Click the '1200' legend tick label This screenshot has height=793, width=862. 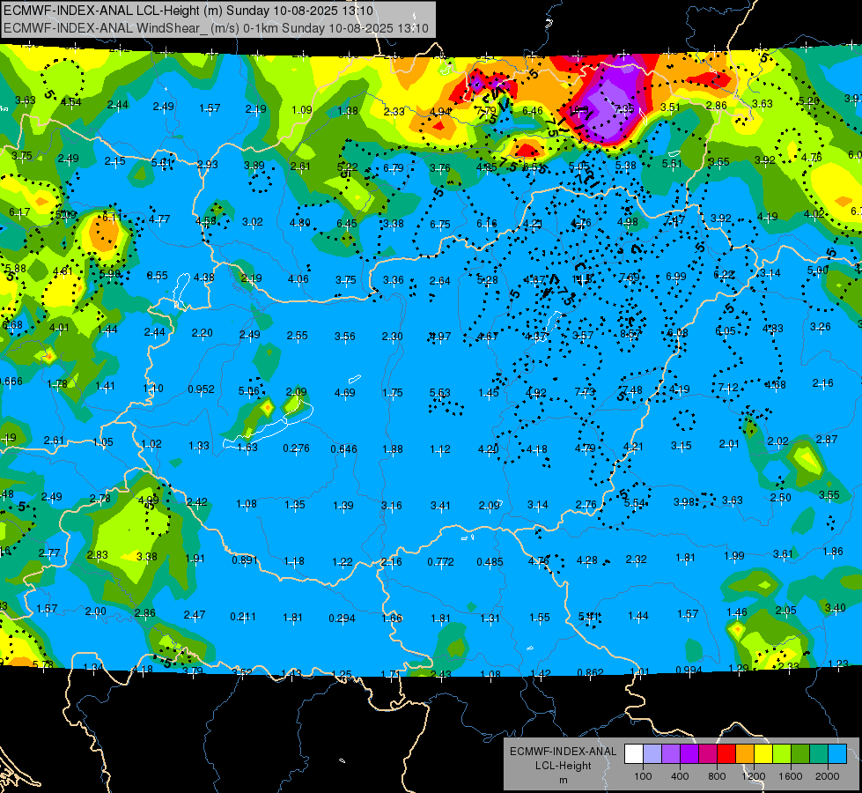click(754, 776)
